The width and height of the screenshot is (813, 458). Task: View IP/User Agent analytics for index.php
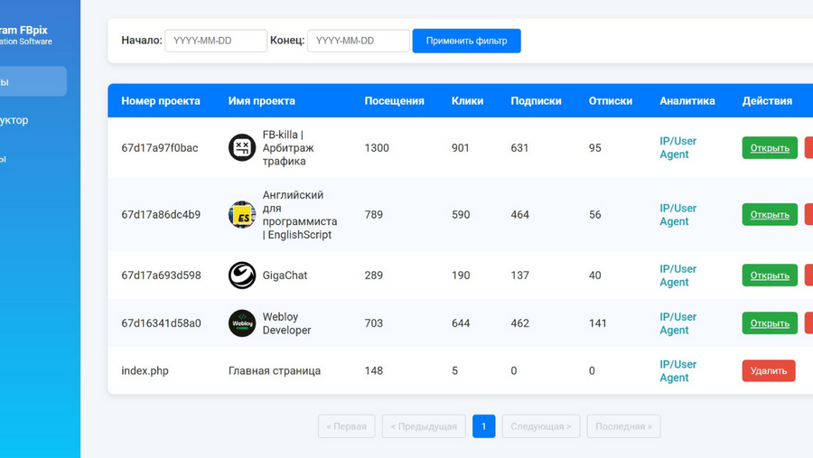click(x=677, y=371)
